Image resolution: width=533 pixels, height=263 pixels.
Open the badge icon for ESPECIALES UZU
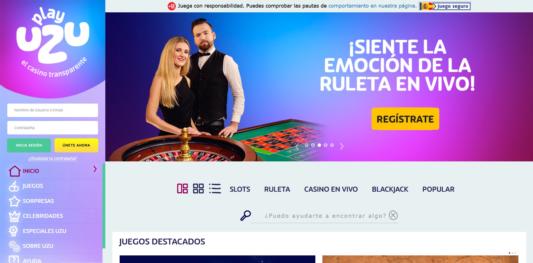(13, 231)
